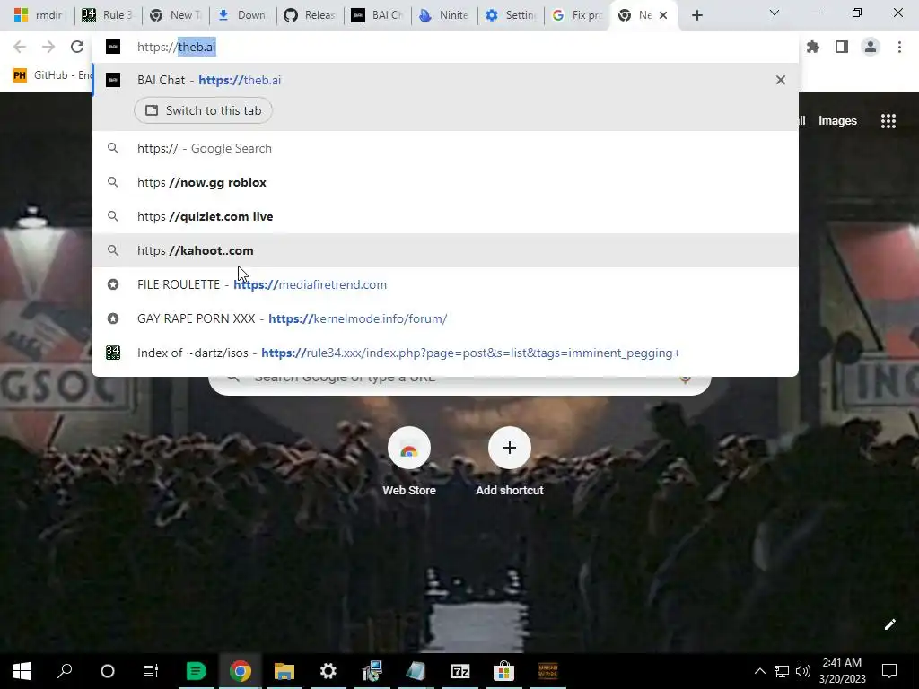919x689 pixels.
Task: Open the green notes app on taskbar
Action: pos(197,671)
